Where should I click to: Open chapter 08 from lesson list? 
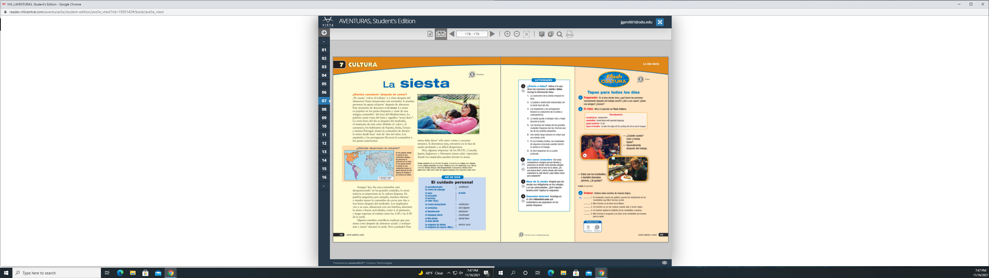tap(324, 109)
